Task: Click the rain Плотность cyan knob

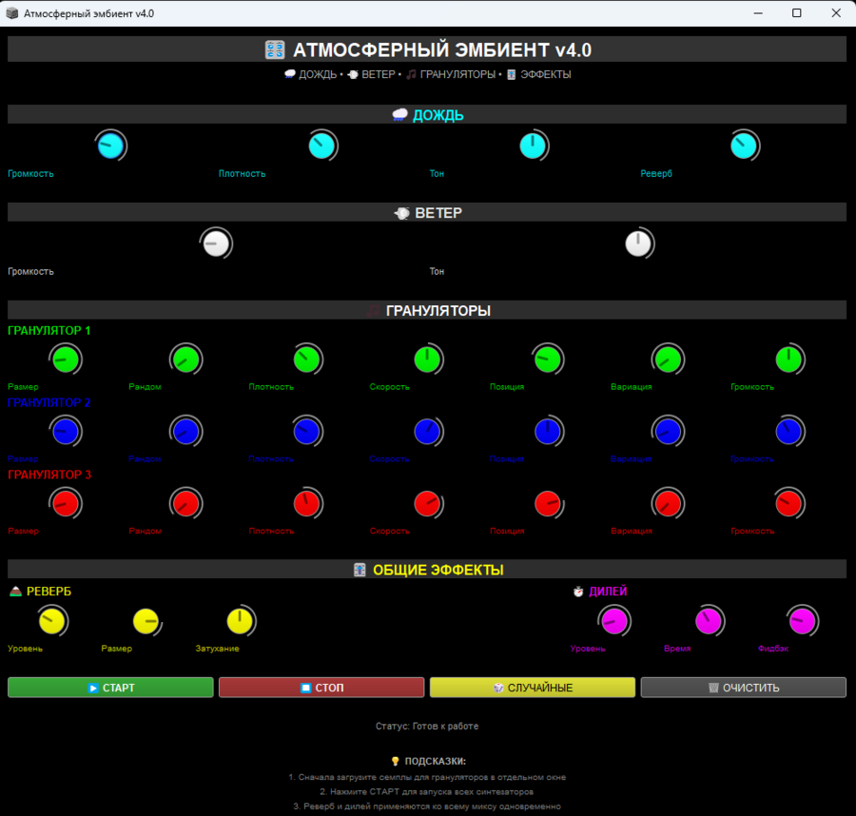Action: pos(322,146)
